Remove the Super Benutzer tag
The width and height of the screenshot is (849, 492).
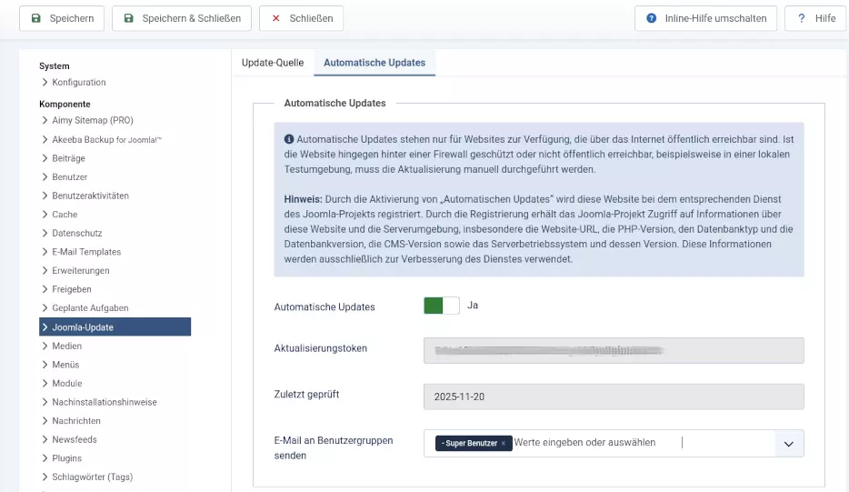coord(503,443)
